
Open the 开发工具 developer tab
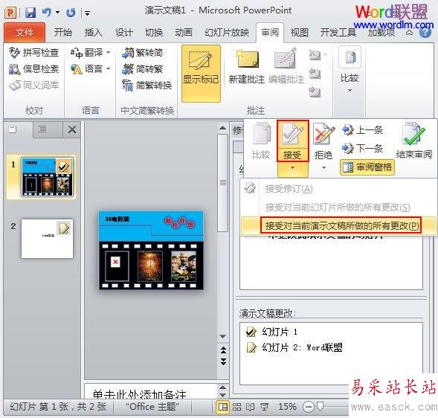[338, 33]
